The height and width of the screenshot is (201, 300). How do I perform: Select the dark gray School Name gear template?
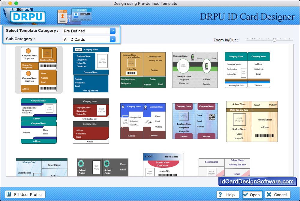pyautogui.click(x=103, y=167)
